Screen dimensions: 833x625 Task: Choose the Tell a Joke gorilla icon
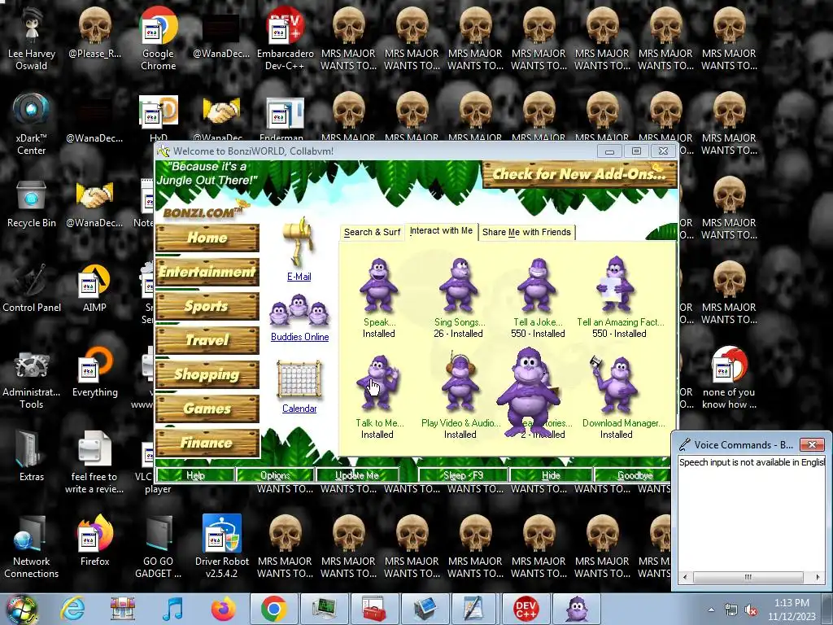pos(537,285)
